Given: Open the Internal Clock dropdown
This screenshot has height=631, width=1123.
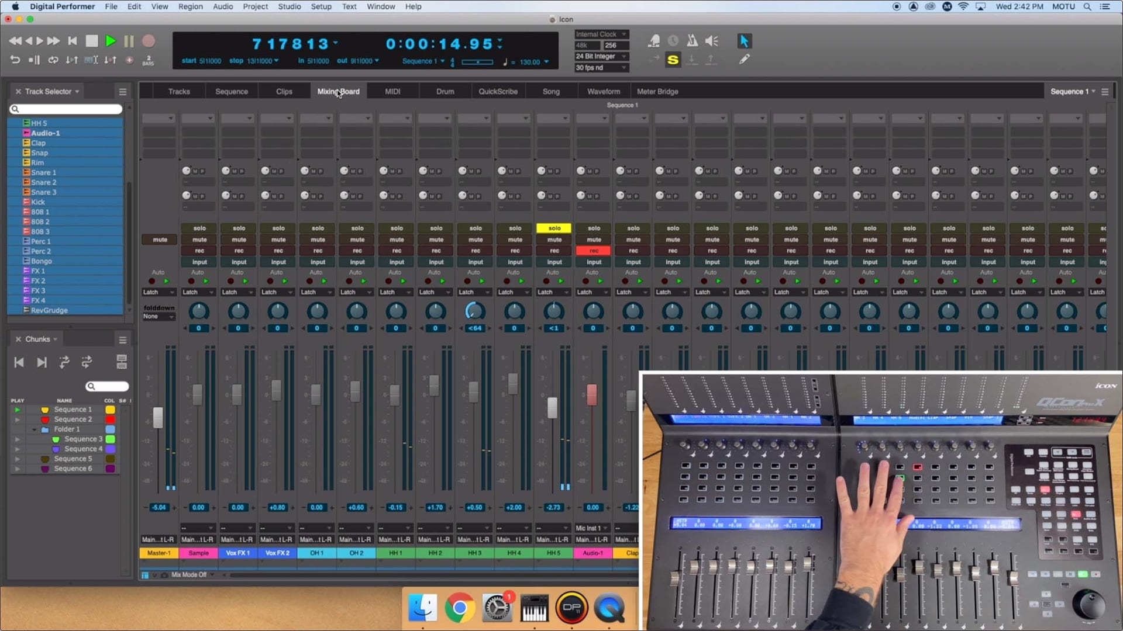Looking at the screenshot, I should [x=601, y=34].
